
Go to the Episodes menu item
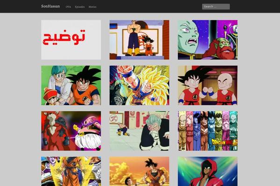[x=80, y=7]
